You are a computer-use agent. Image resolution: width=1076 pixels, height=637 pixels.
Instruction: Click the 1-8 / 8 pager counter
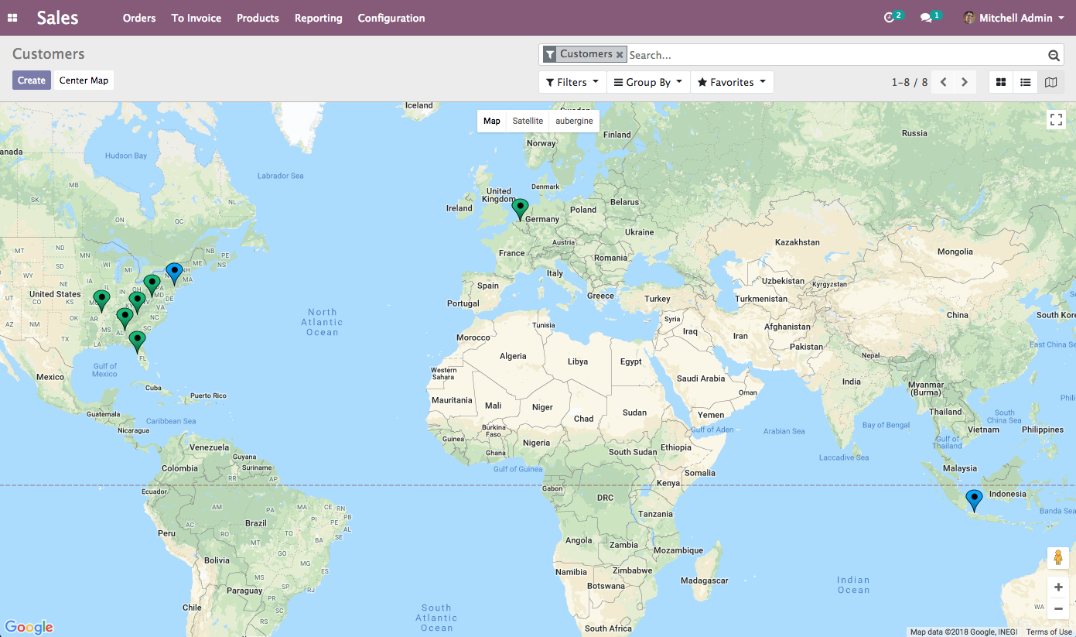909,82
